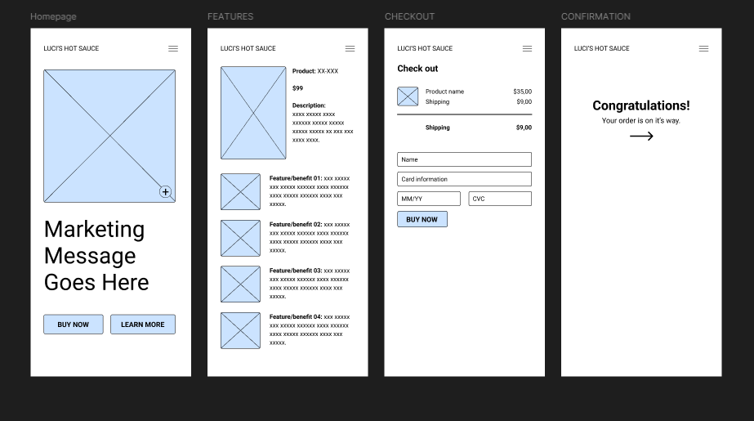Viewport: 754px width, 421px height.
Task: Click LUCI'S HOT SAUCE logo on Checkout
Action: (425, 48)
